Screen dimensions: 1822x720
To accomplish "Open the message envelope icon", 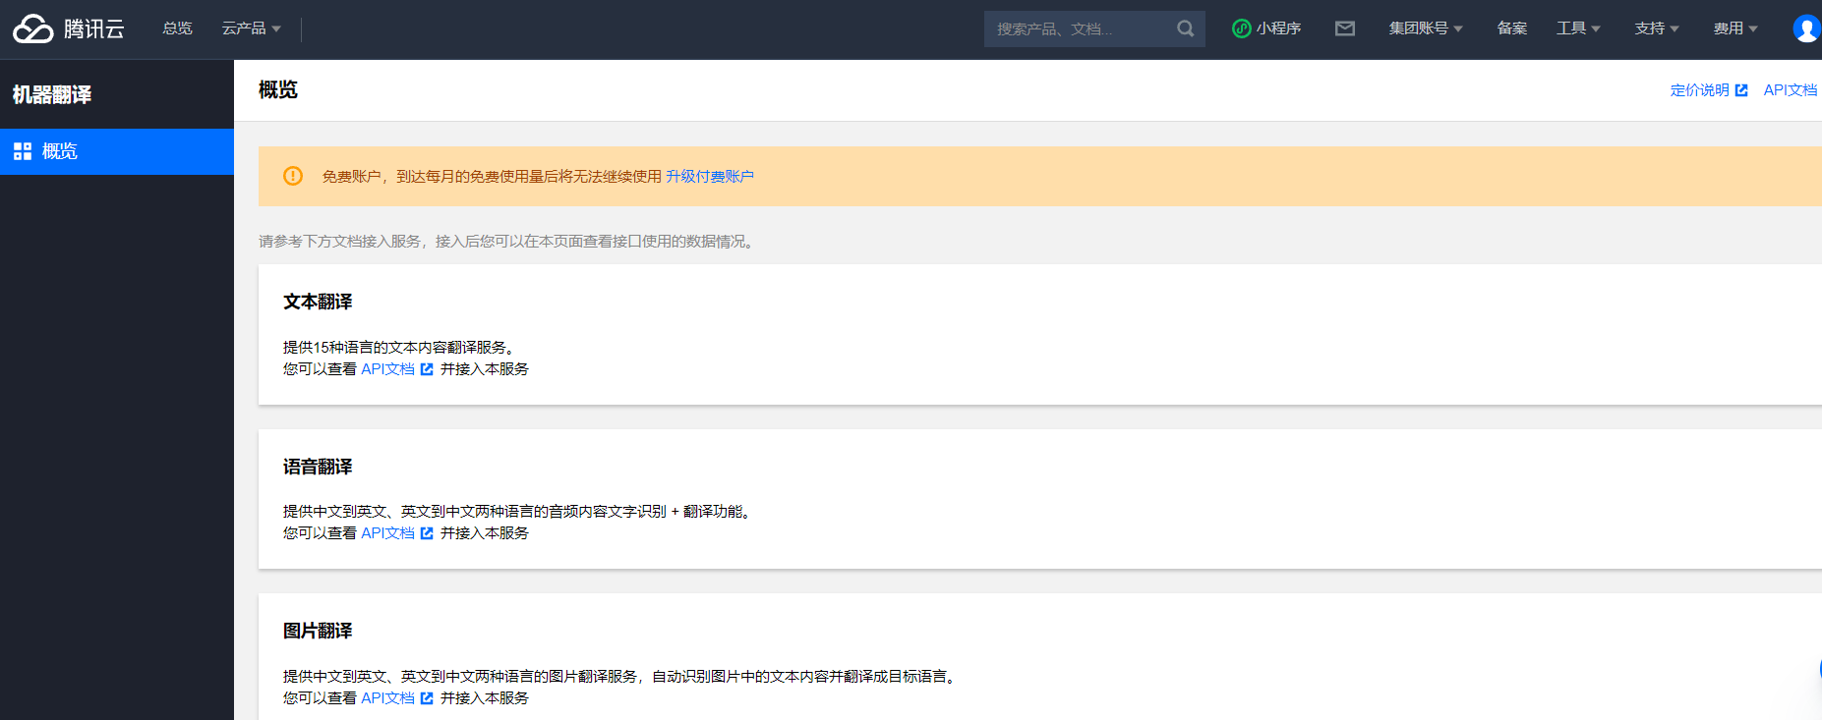I will pos(1345,28).
